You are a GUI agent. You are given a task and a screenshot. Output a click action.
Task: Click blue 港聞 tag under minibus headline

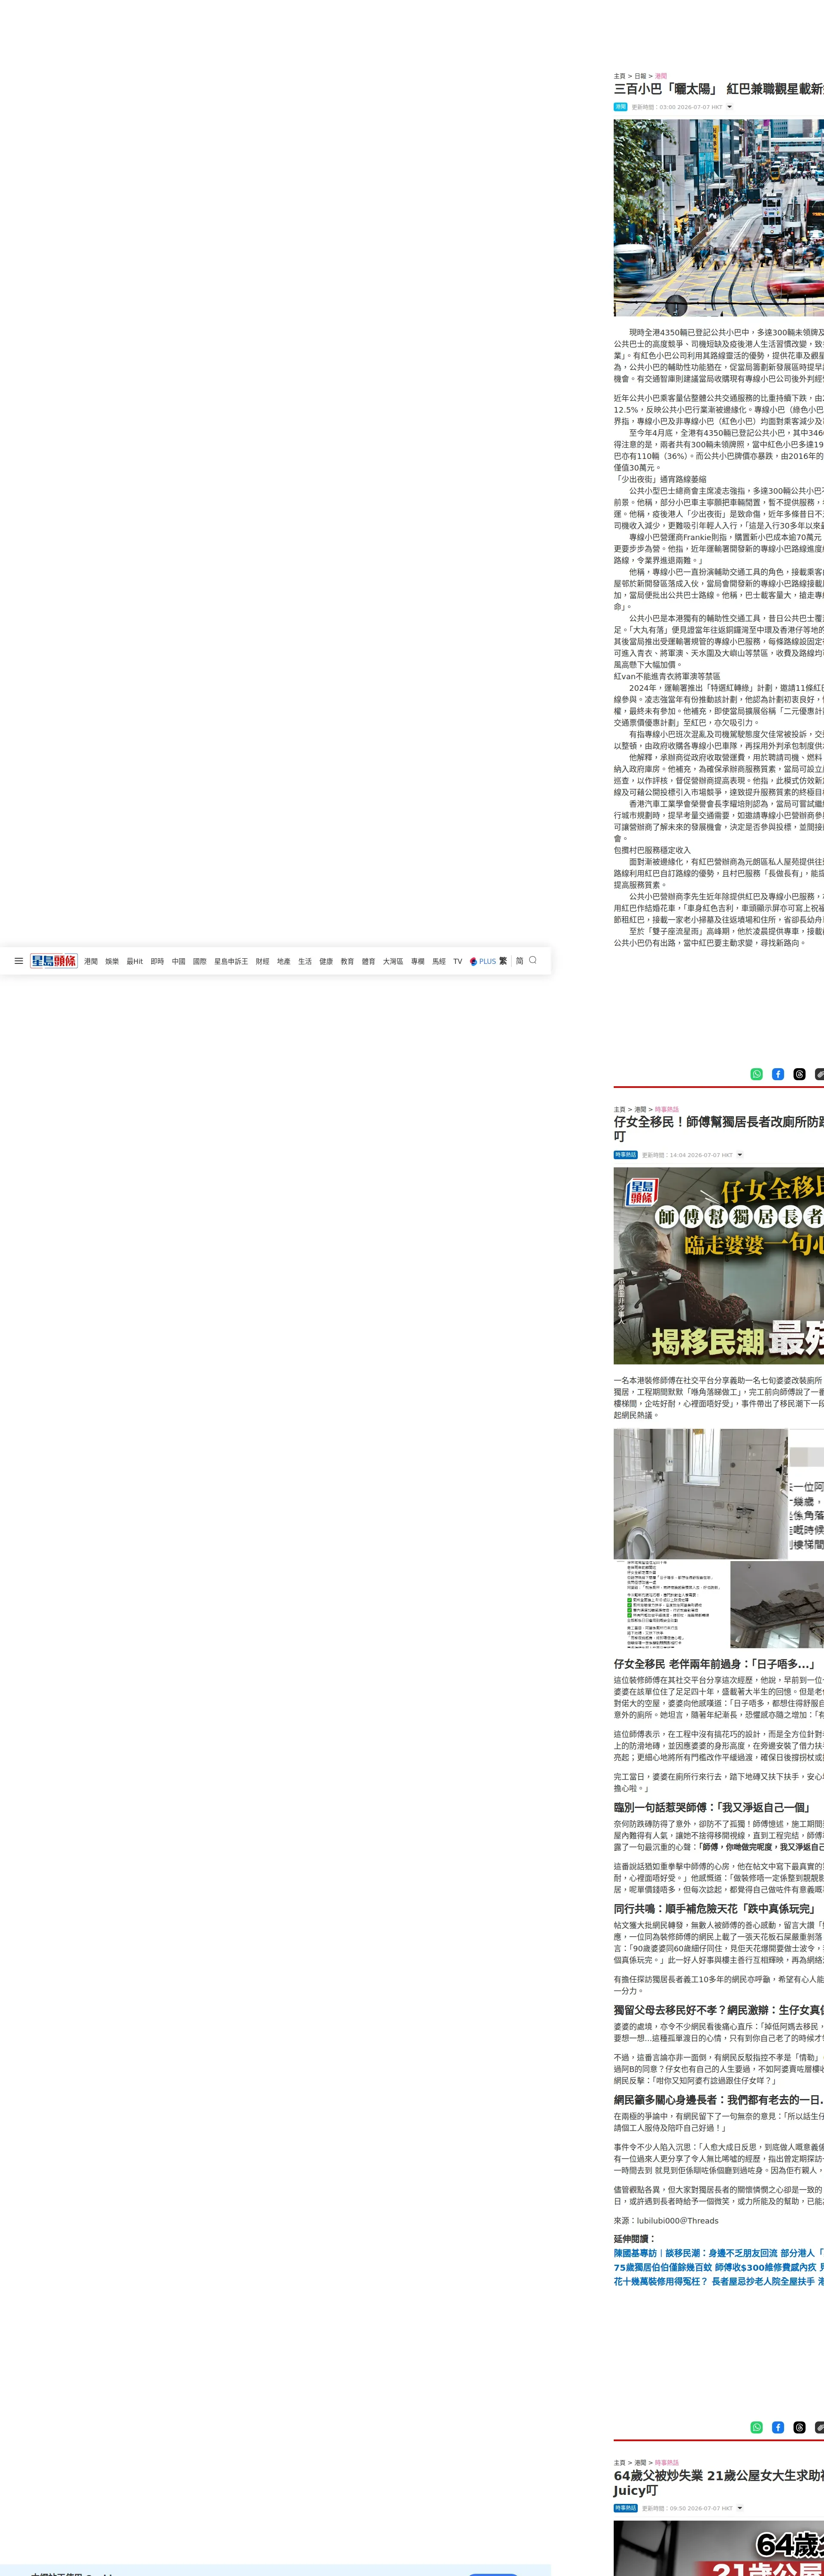(621, 107)
